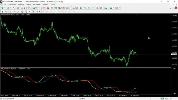Image resolution: width=178 pixels, height=100 pixels.
Task: Toggle the Terminal panel icon
Action: [25, 8]
